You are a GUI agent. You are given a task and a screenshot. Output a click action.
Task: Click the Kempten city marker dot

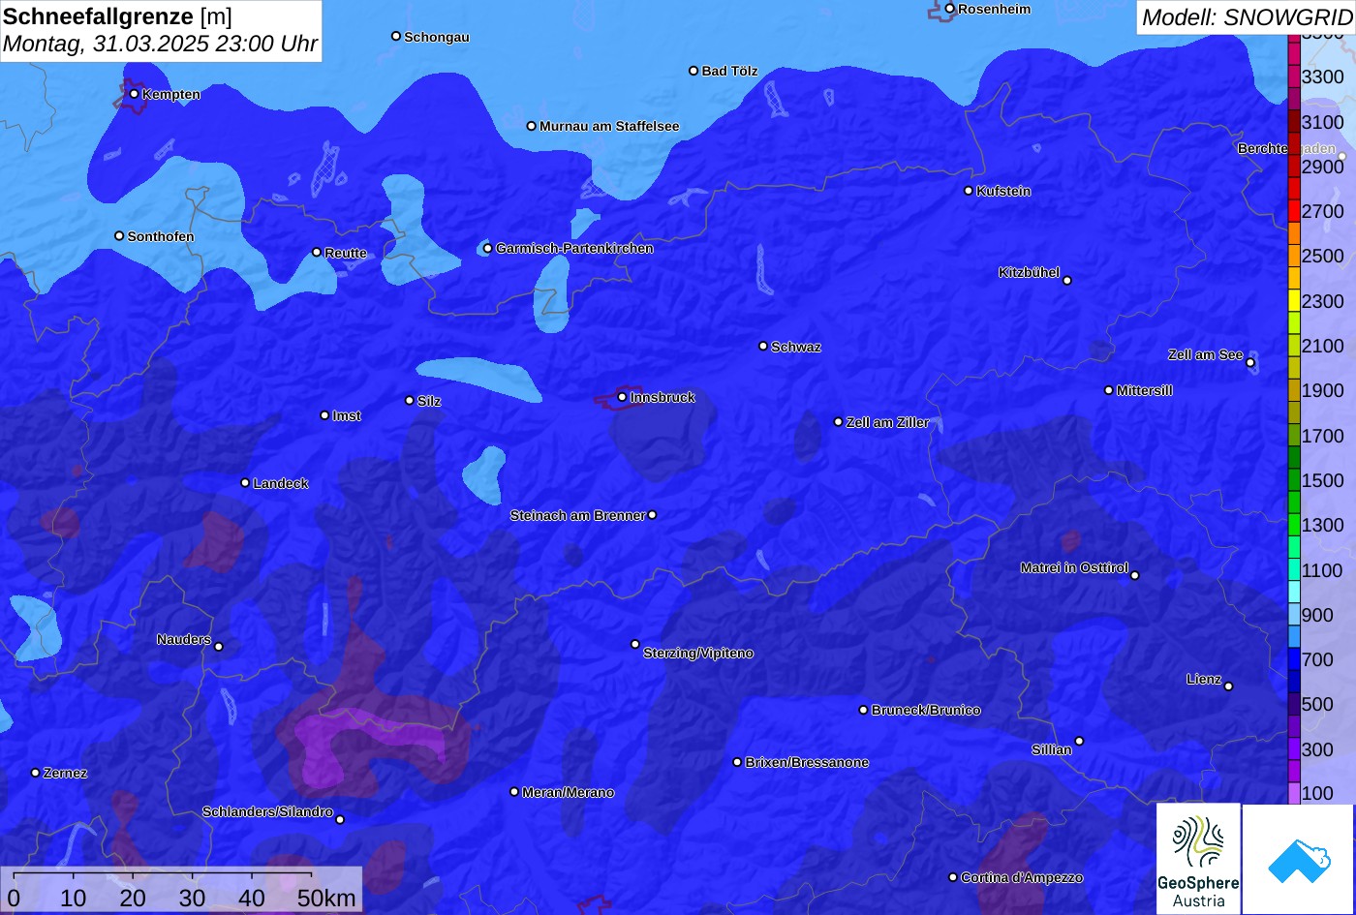(x=134, y=94)
